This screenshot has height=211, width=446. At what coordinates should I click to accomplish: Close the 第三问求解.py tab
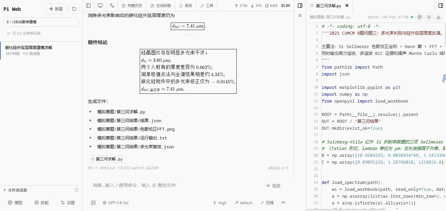coord(347,6)
